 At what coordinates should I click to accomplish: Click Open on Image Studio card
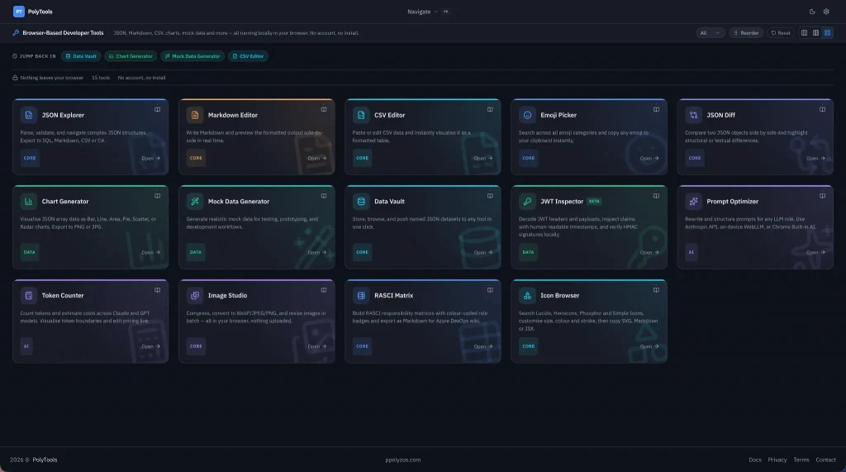[316, 346]
